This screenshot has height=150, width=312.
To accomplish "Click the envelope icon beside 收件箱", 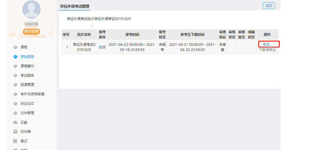I will click(x=15, y=132).
